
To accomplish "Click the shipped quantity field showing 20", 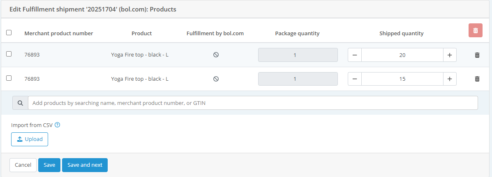I will pyautogui.click(x=402, y=55).
